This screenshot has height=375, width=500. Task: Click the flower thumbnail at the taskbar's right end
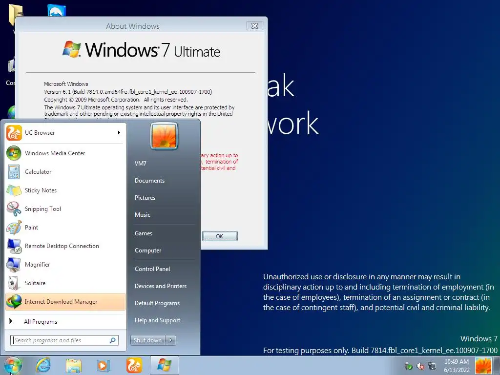[x=483, y=365]
